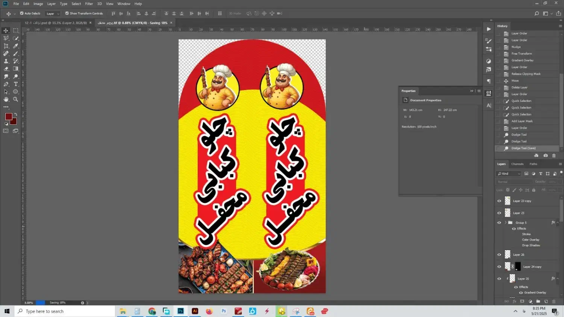Toggle the Auto-Select checkbox
This screenshot has width=564, height=317.
point(22,14)
